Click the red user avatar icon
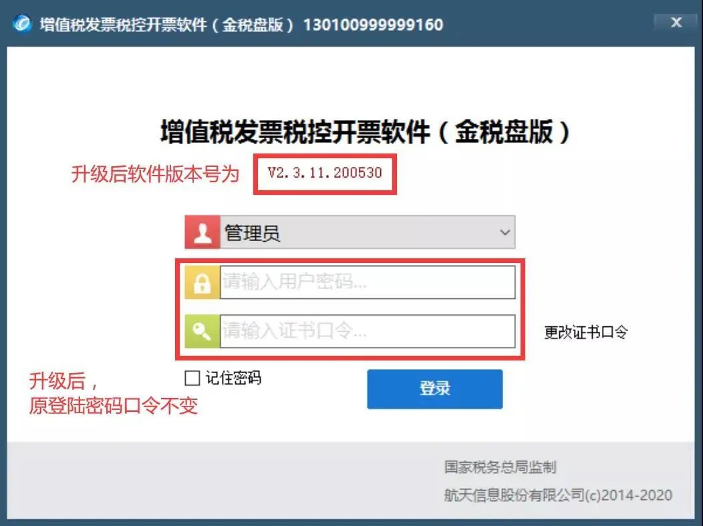The width and height of the screenshot is (703, 526). click(x=202, y=232)
